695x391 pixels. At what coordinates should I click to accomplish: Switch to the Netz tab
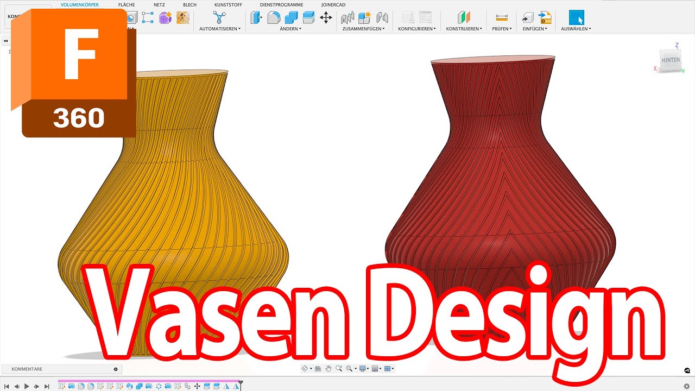click(159, 4)
